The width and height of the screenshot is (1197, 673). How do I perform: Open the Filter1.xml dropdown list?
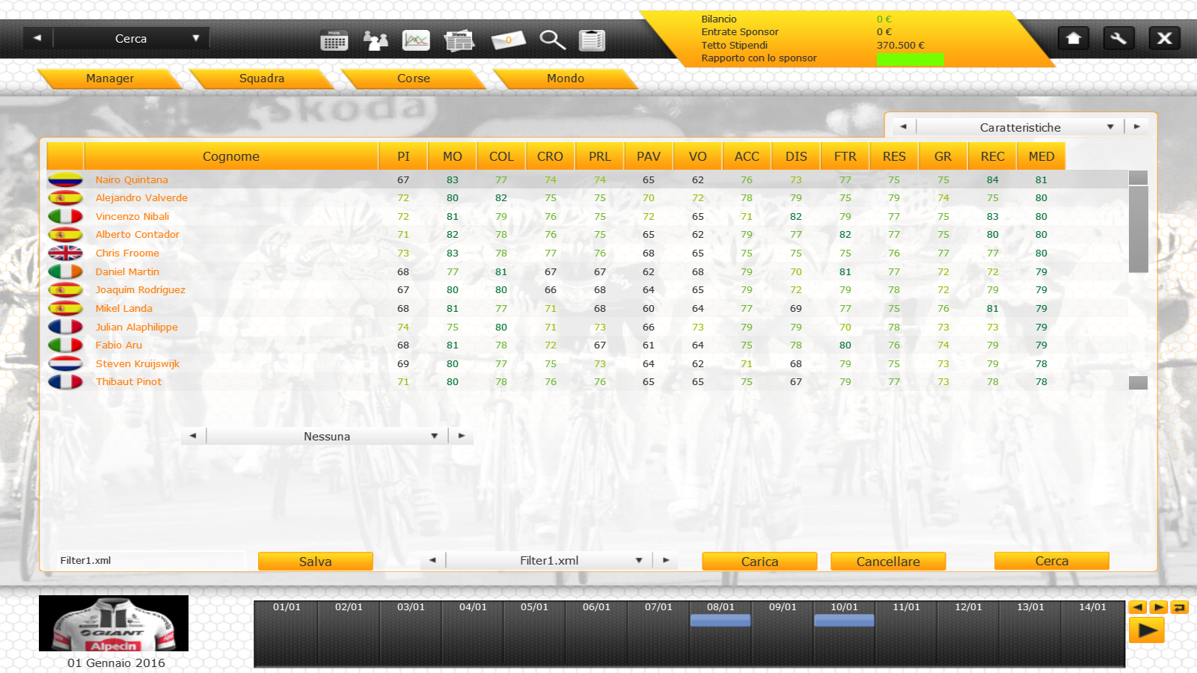tap(549, 560)
